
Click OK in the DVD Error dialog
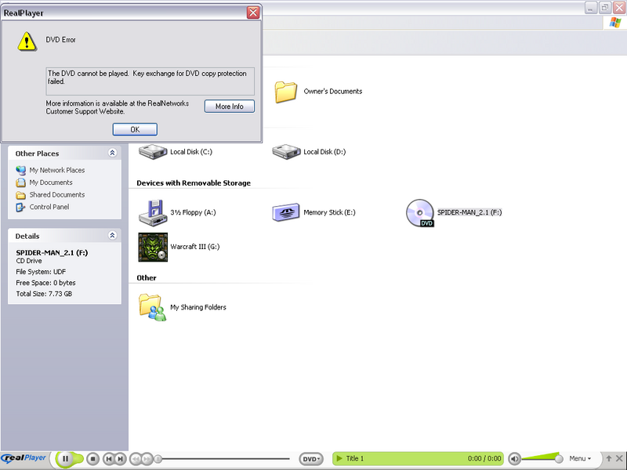click(x=135, y=129)
